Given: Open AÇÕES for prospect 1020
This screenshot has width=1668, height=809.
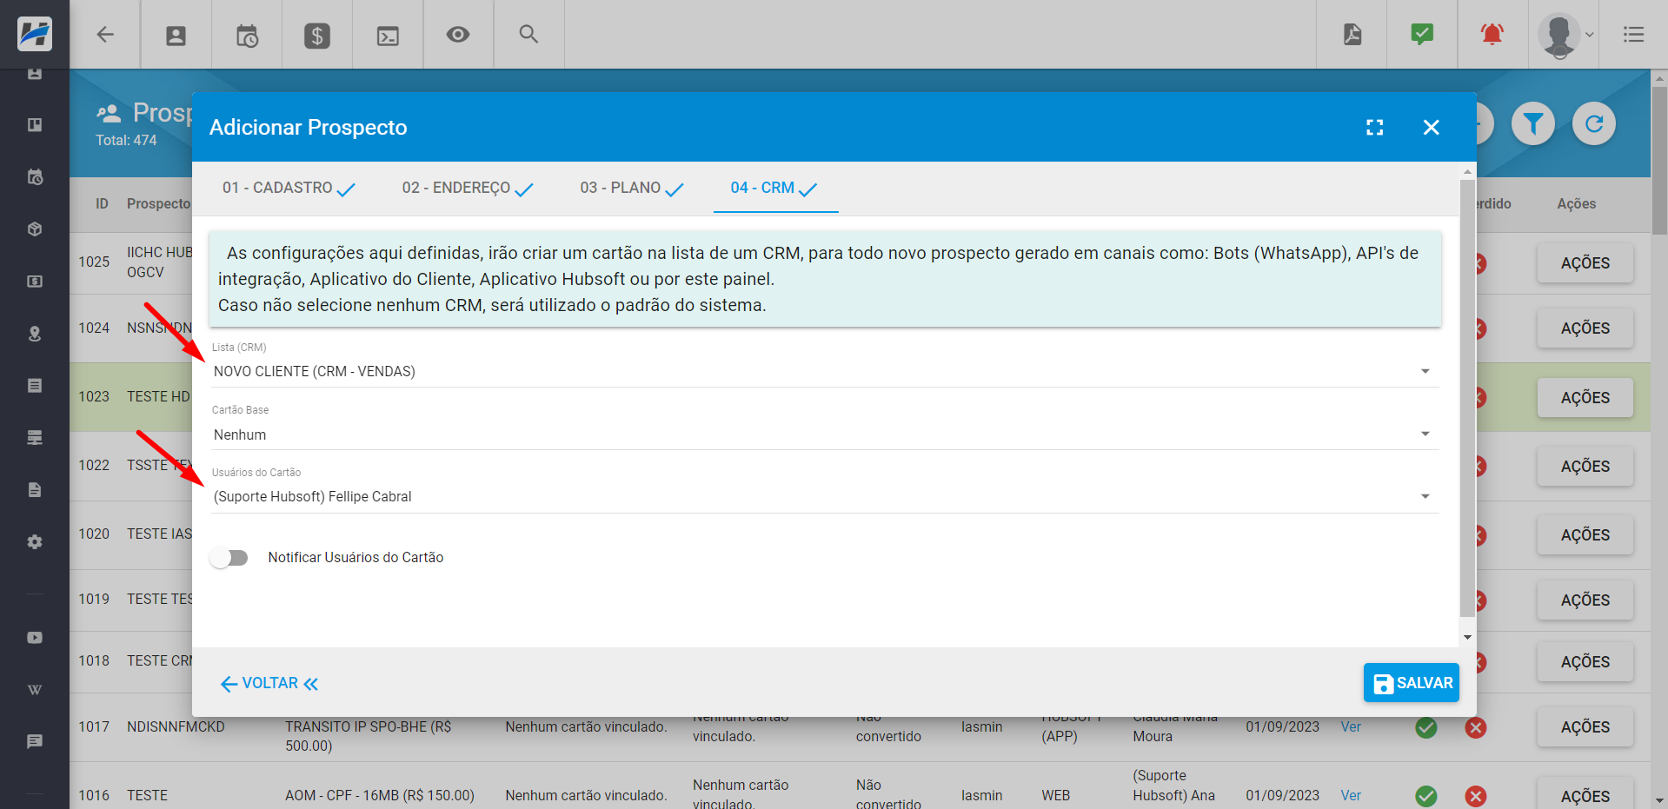Looking at the screenshot, I should pos(1585,535).
